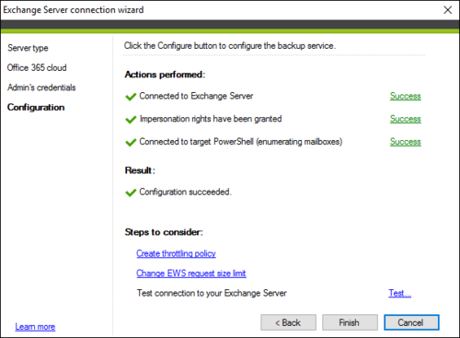Viewport: 460px width, 338px height.
Task: View Success details for Connected to Exchange Server
Action: click(x=406, y=96)
